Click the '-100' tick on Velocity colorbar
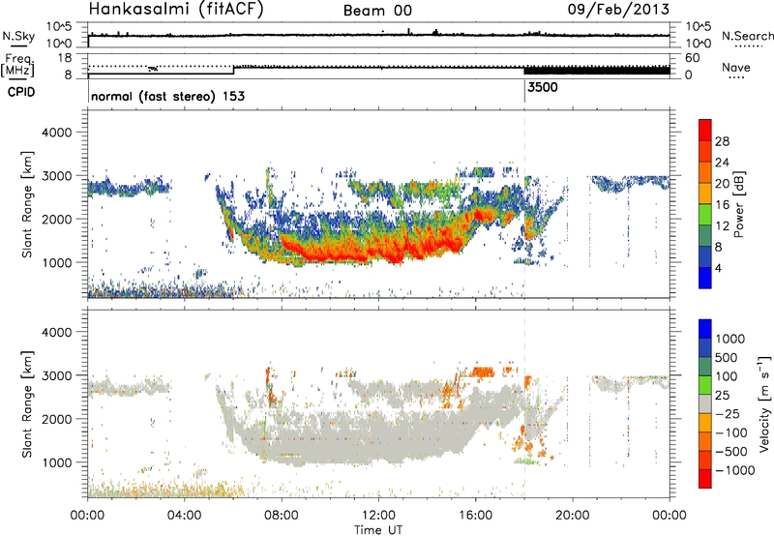Screen dimensions: 774x536 tap(731, 432)
